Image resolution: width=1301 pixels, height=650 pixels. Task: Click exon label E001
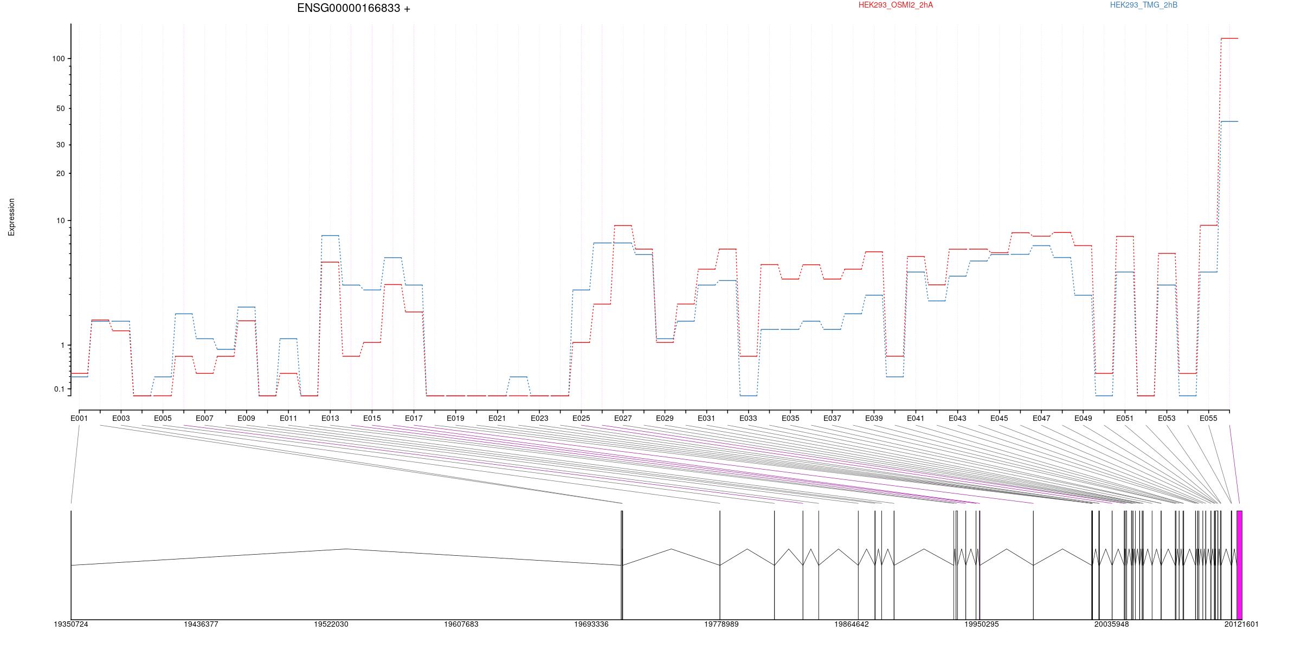pos(79,418)
